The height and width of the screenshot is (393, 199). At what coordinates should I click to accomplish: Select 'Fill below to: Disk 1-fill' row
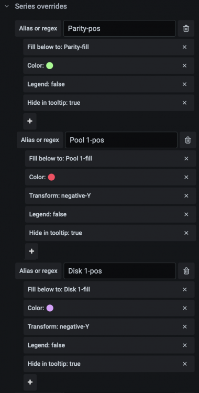tap(109, 289)
